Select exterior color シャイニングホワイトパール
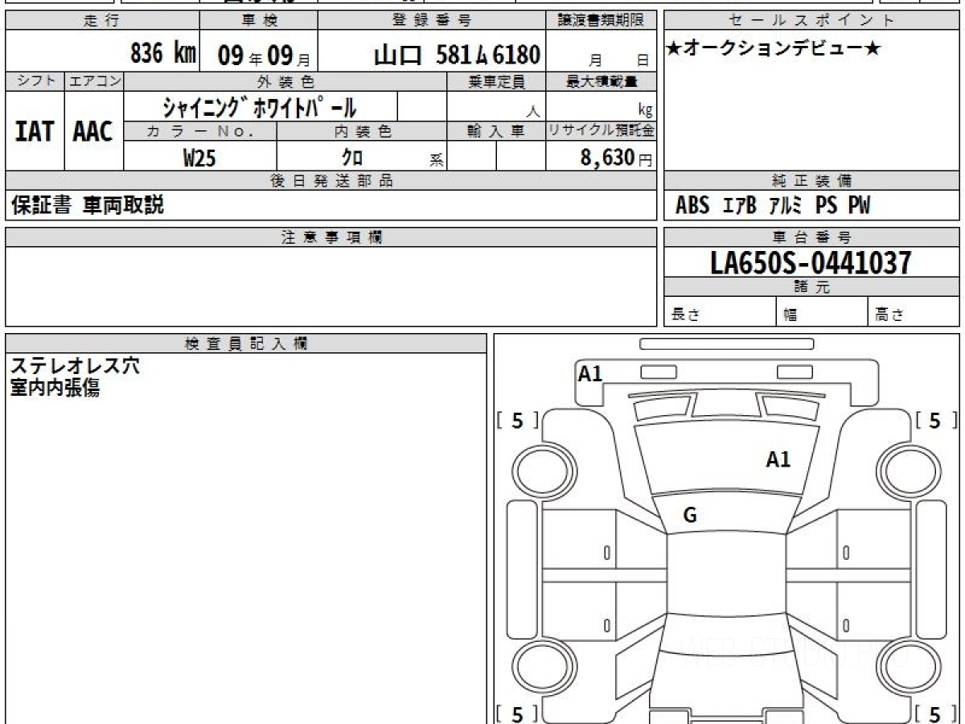Screen dimensions: 965x724 259,106
